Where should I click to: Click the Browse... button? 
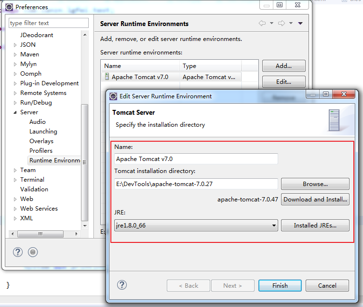click(x=315, y=184)
